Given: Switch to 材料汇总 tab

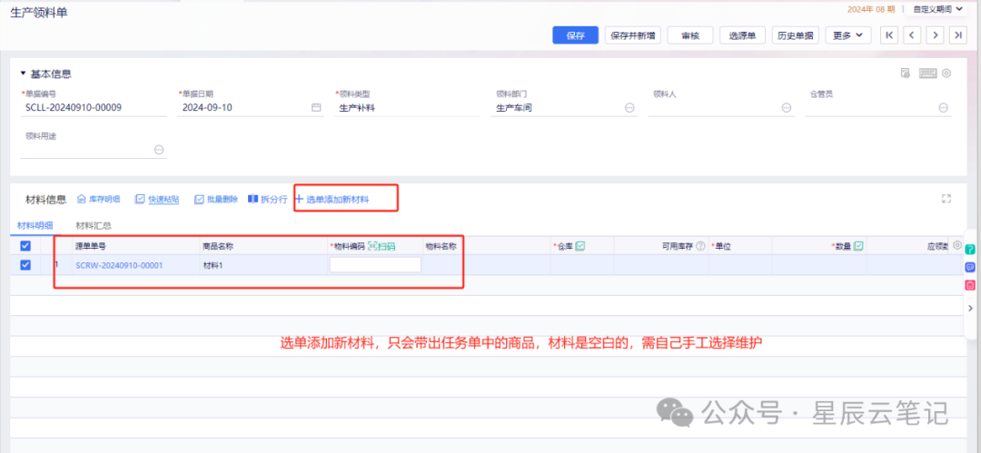Looking at the screenshot, I should click(x=94, y=225).
